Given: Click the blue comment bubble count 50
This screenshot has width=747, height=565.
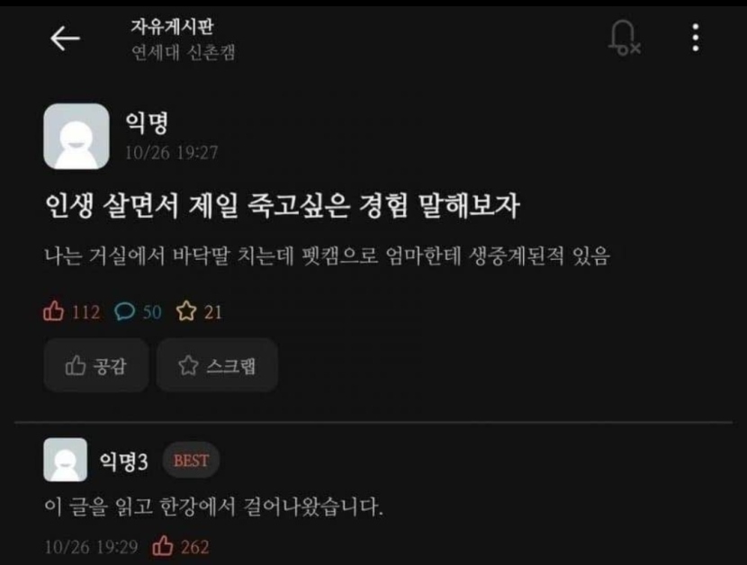Looking at the screenshot, I should 139,311.
